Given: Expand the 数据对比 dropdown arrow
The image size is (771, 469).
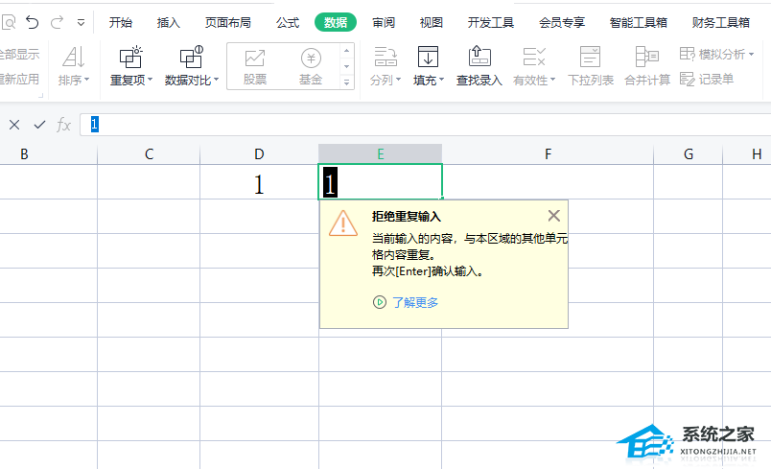Looking at the screenshot, I should point(217,80).
